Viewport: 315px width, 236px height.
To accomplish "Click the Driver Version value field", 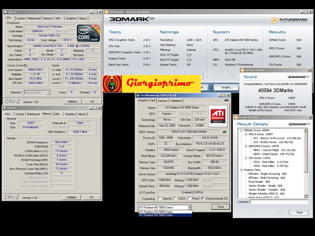I will point(192,174).
